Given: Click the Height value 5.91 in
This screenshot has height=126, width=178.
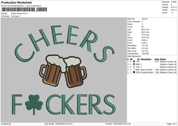Looking at the screenshot, I should [174, 7].
